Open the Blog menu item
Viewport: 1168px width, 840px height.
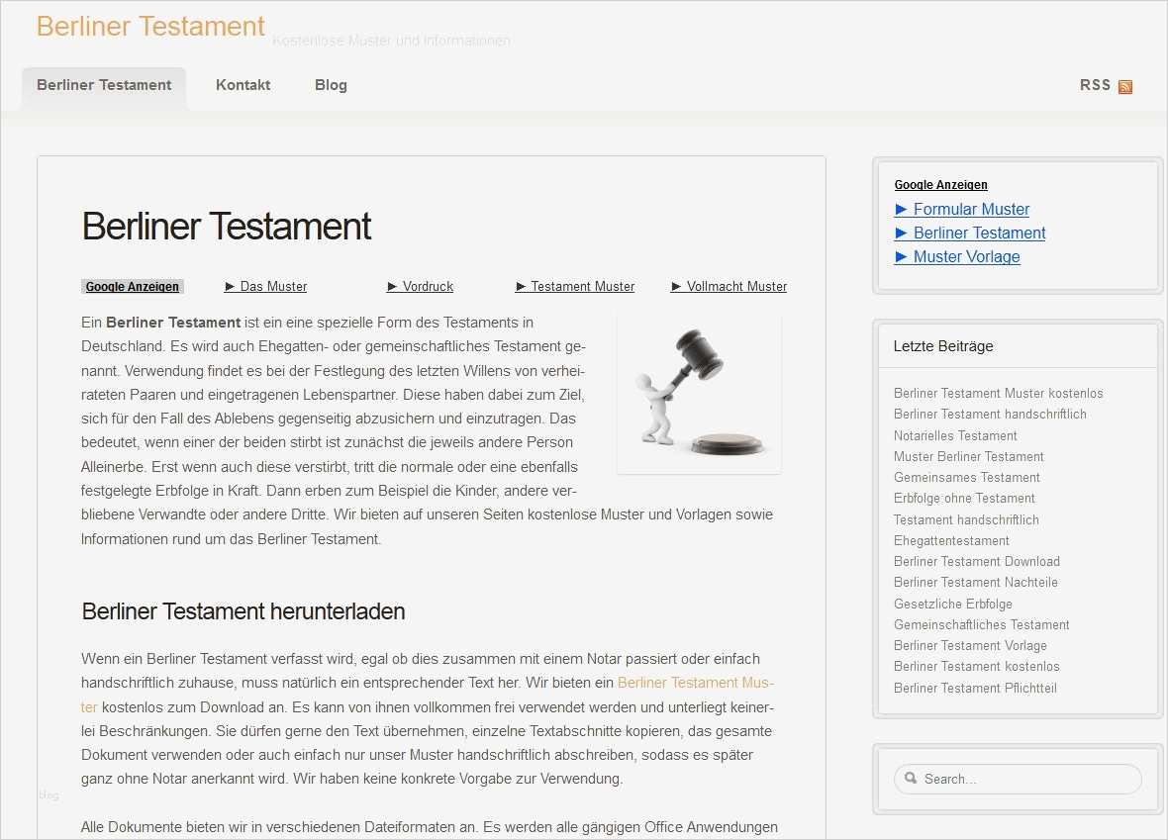tap(330, 85)
